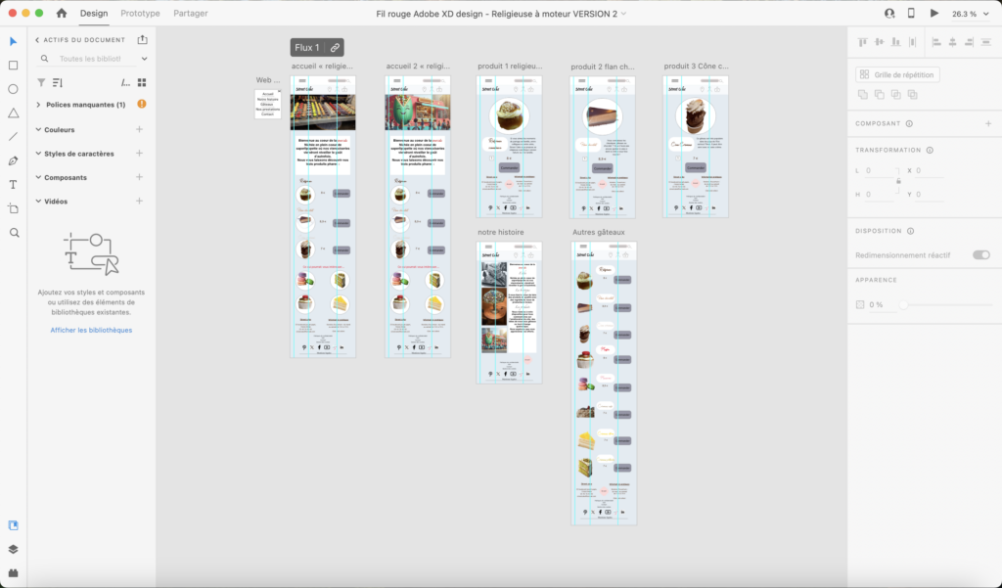The width and height of the screenshot is (1002, 588).
Task: Toggle the aspect ratio lock in Transformation
Action: tap(898, 182)
